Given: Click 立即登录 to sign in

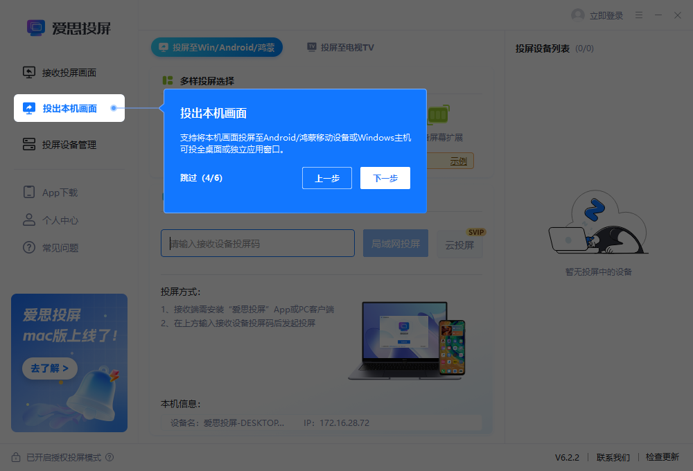Looking at the screenshot, I should click(x=606, y=16).
